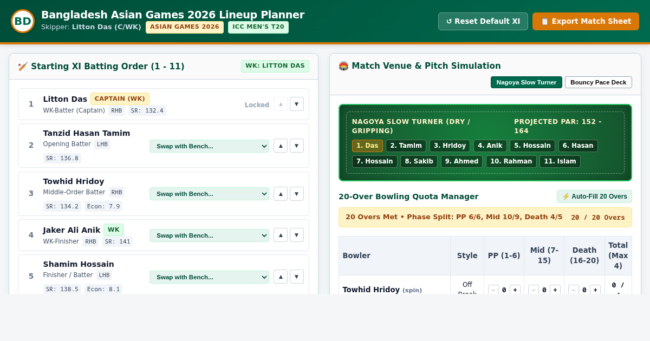Click the 'Locked' label on Litton Das row

pos(257,105)
